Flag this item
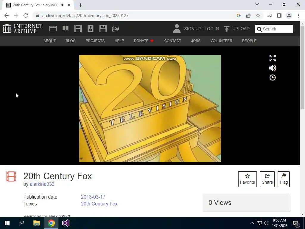 point(284,179)
